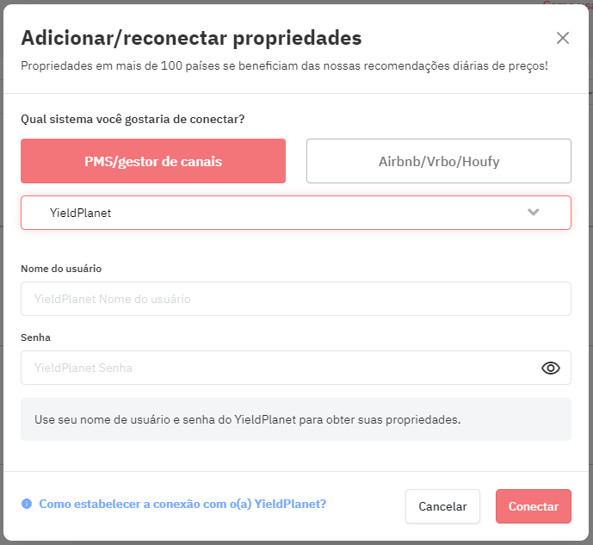The height and width of the screenshot is (545, 593).
Task: Click the Adicionar/reconectar propriedades heading
Action: click(191, 38)
